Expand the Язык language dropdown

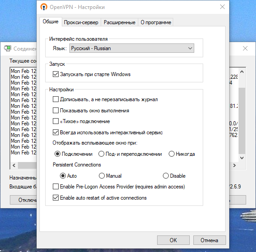(x=132, y=48)
